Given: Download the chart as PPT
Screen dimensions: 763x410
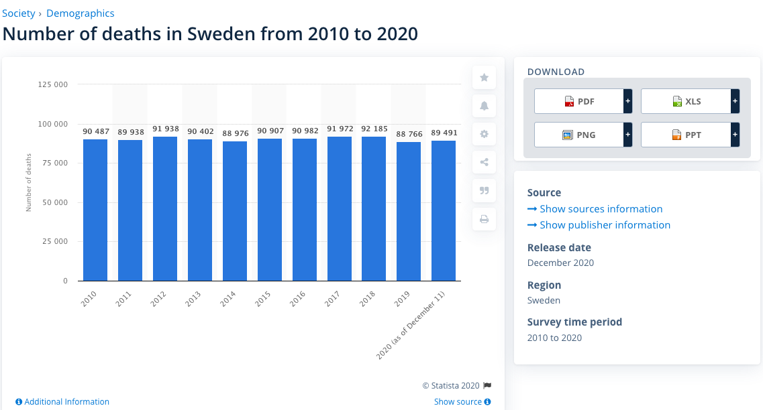Looking at the screenshot, I should click(685, 135).
